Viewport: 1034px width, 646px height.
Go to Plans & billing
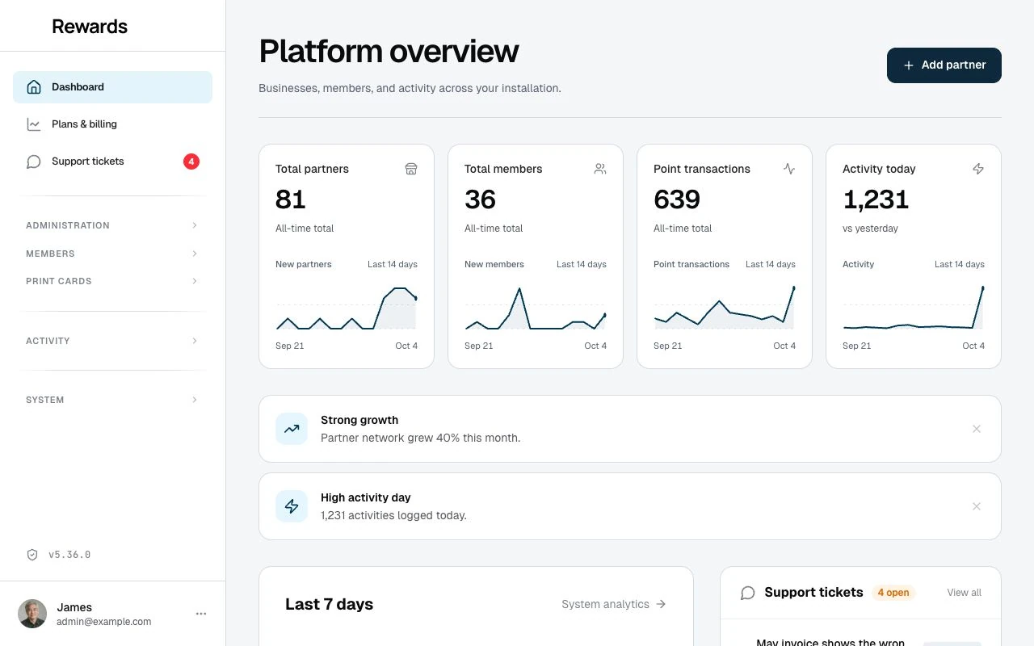pos(112,124)
